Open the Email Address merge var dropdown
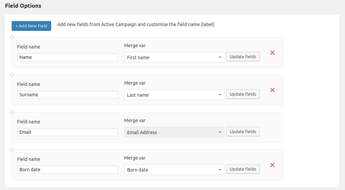Screen dimensions: 345x190 pos(174,132)
